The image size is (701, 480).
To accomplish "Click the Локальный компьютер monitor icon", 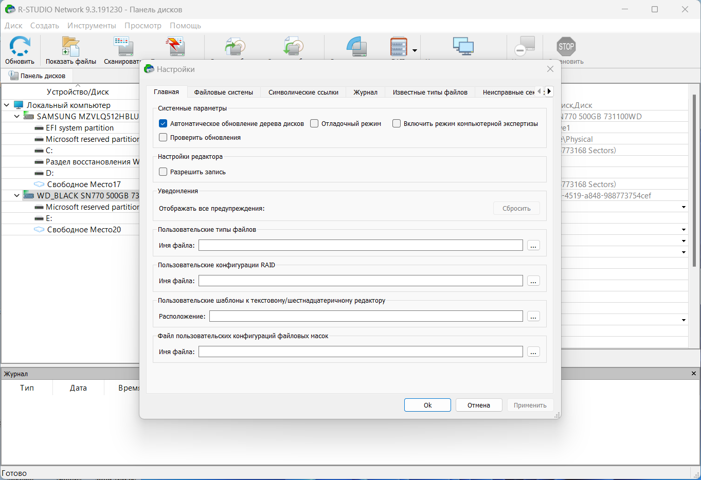I will click(x=19, y=105).
